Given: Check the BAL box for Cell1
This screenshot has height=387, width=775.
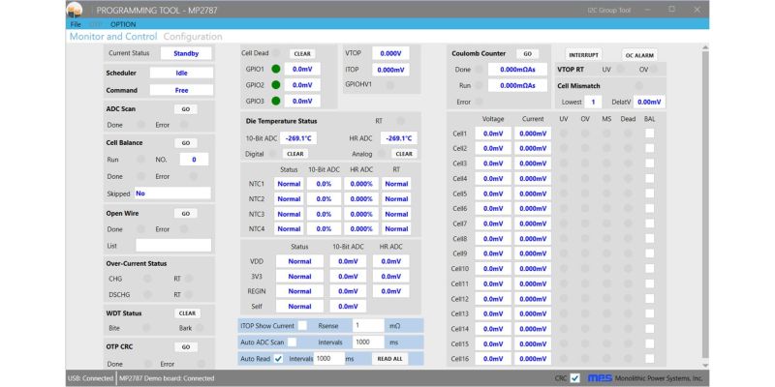Looking at the screenshot, I should [x=649, y=134].
